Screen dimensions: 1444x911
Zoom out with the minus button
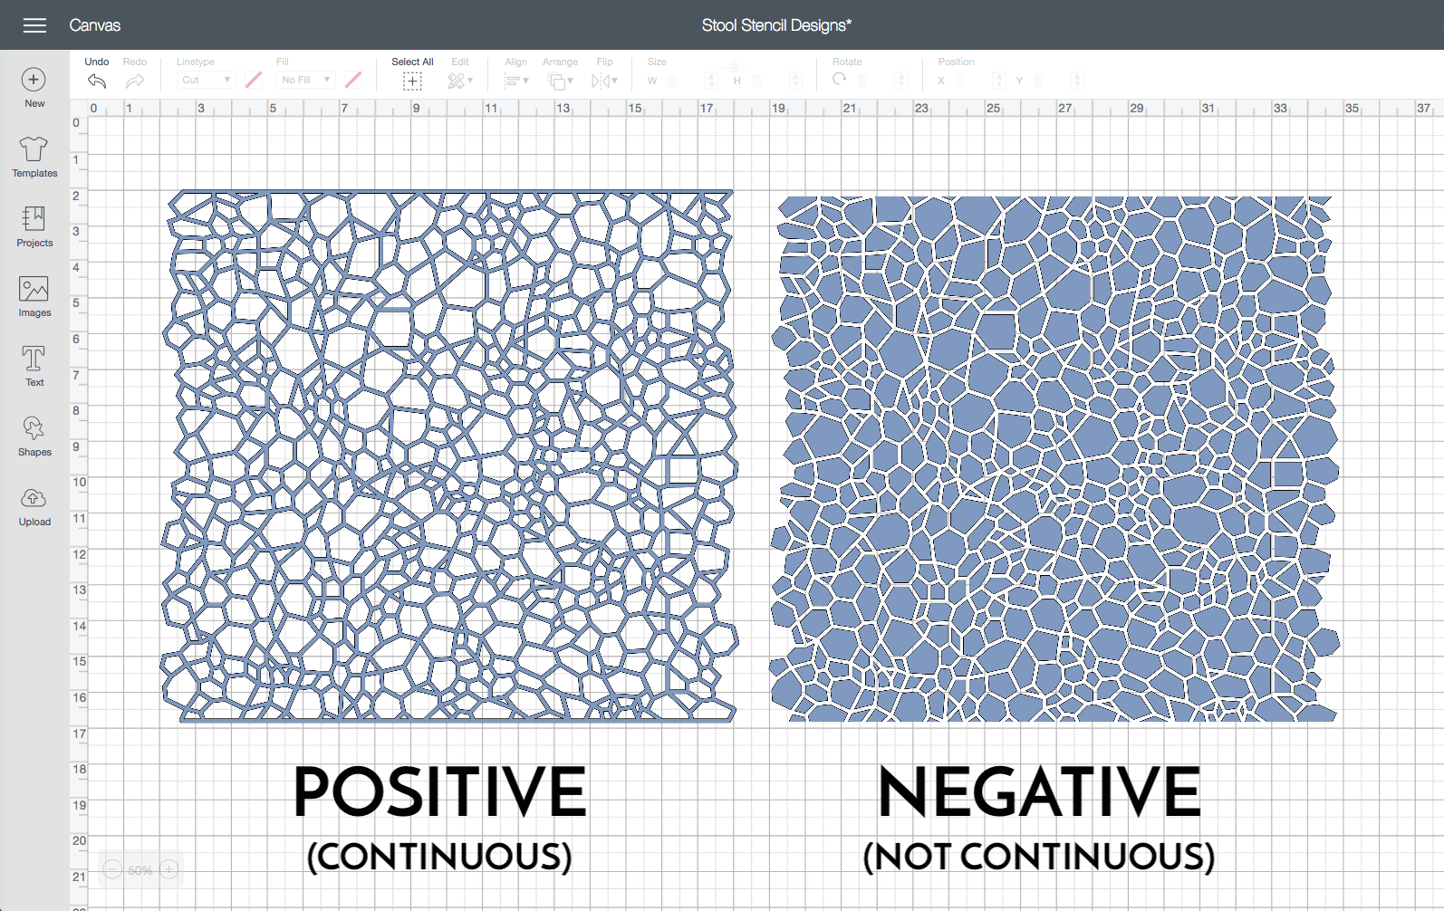tap(112, 869)
